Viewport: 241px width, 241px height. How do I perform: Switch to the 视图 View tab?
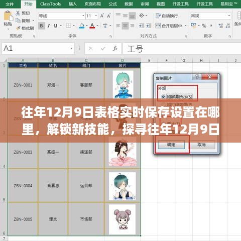(x=161, y=4)
